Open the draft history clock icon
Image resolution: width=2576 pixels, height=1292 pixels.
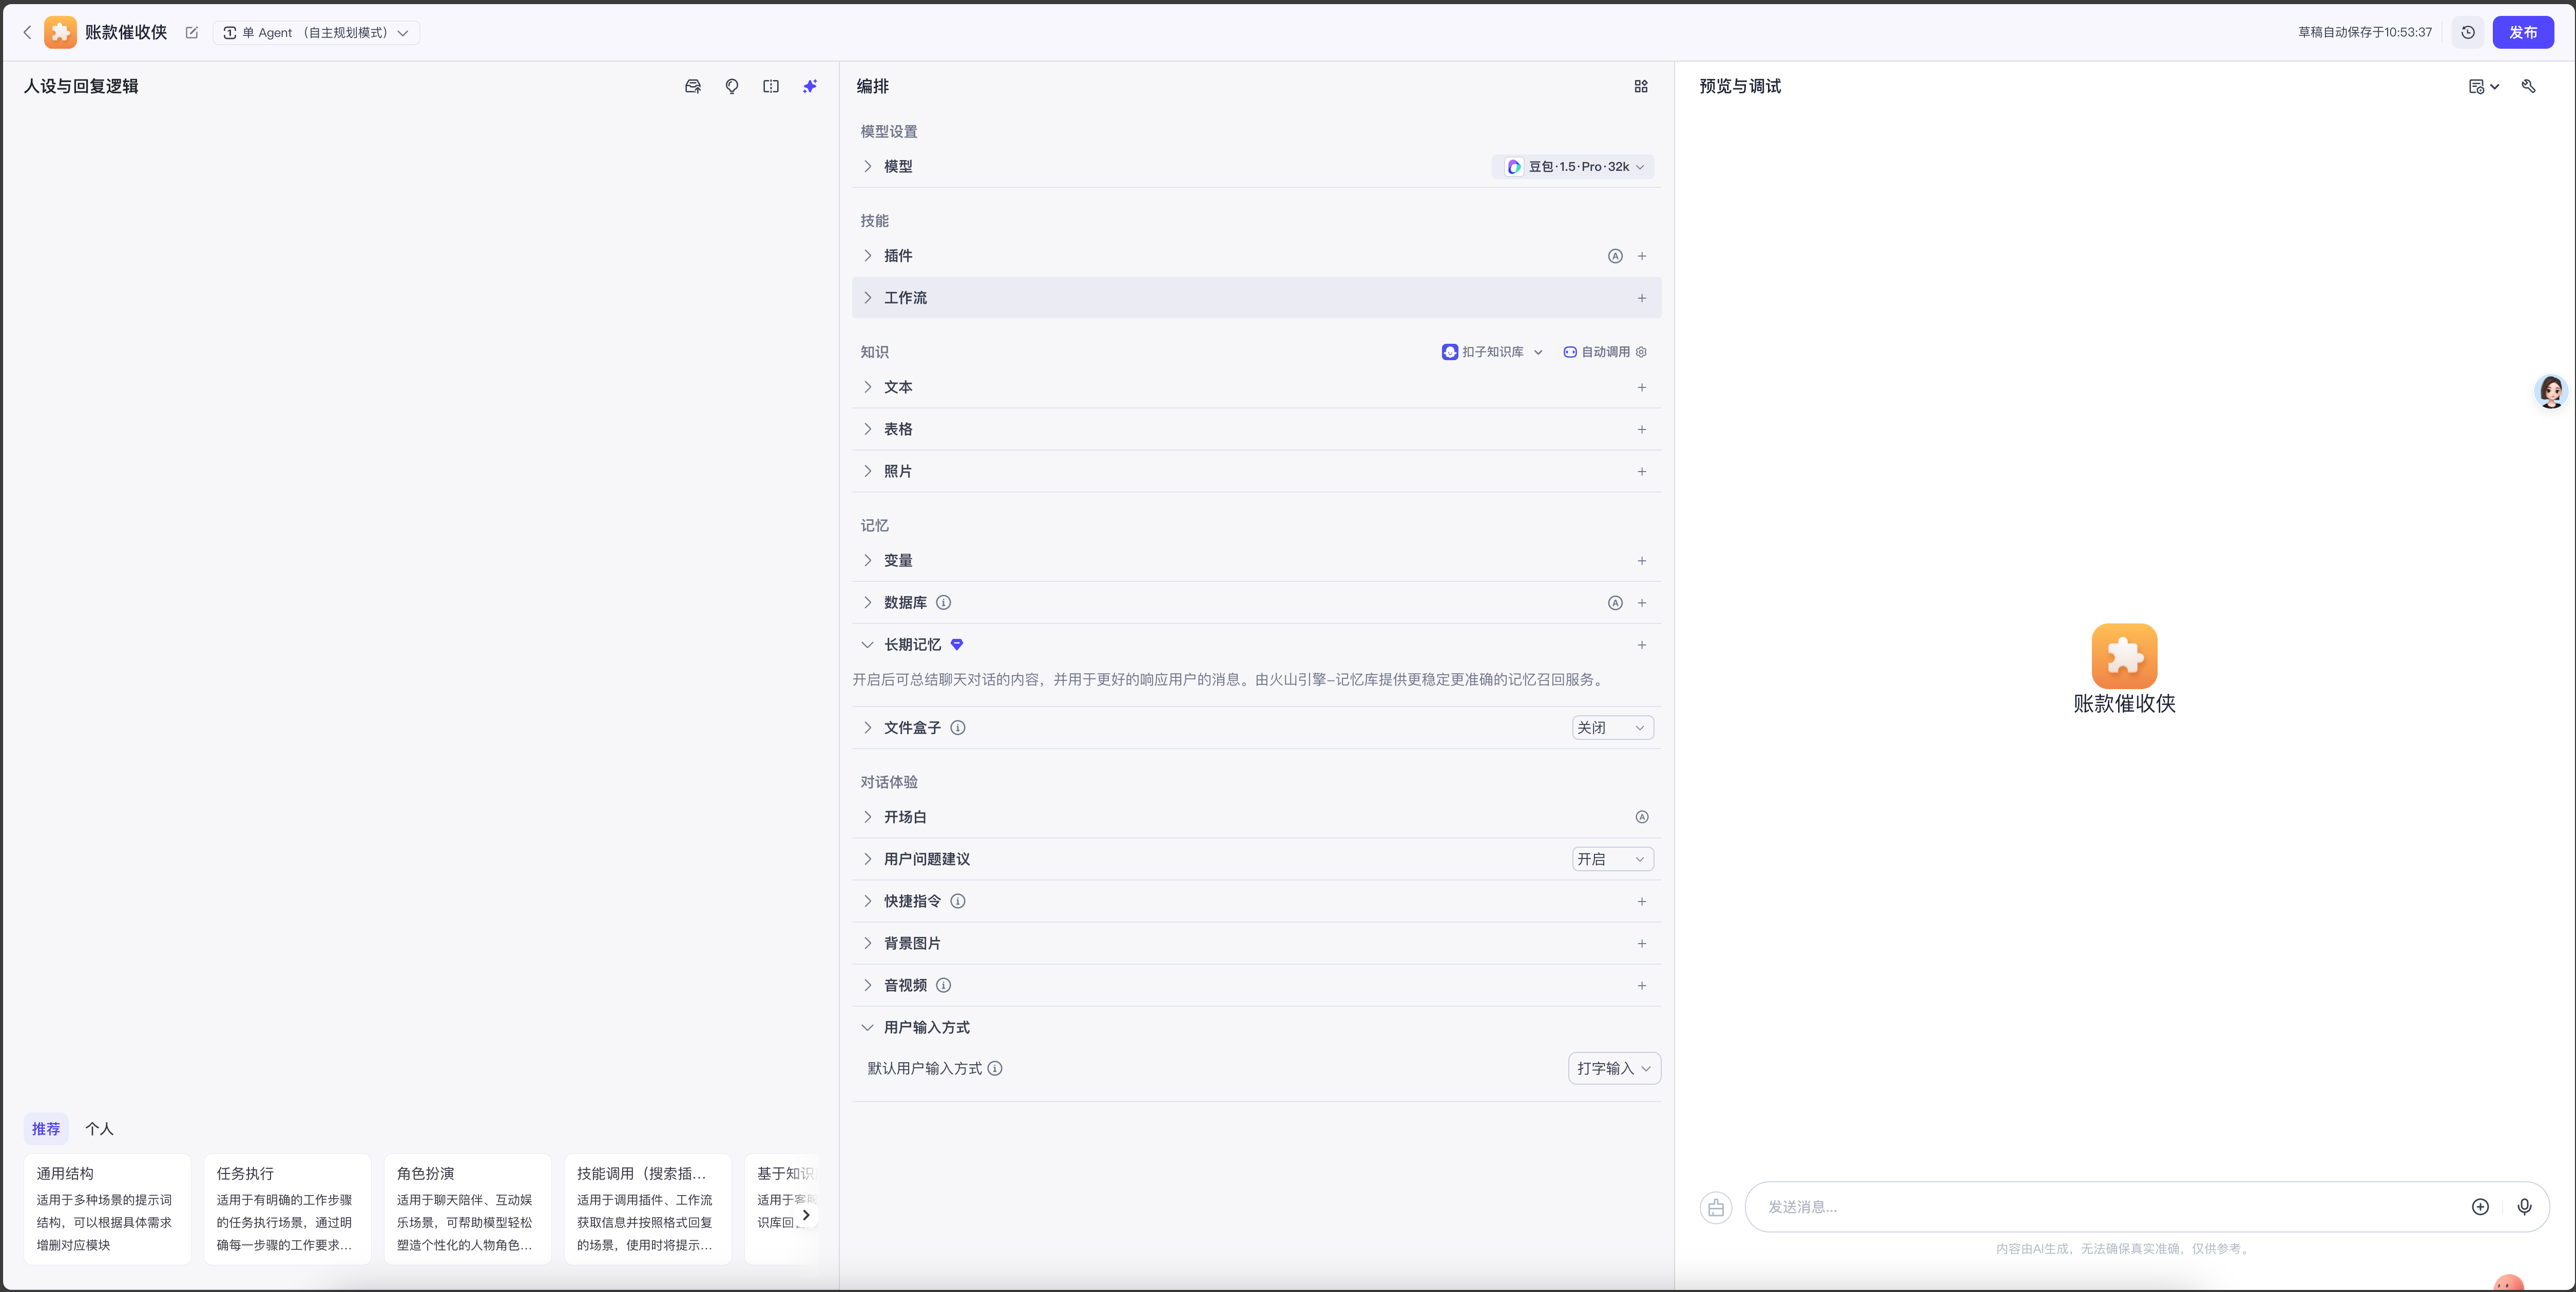[x=2467, y=33]
